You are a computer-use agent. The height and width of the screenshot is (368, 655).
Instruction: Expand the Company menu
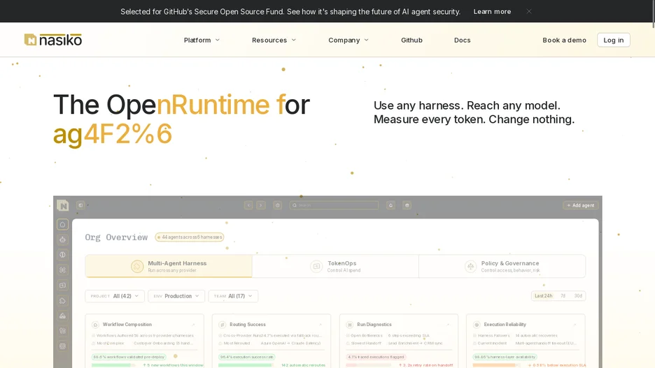point(348,40)
